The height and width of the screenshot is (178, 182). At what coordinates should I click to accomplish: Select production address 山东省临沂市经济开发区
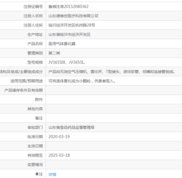point(69,34)
